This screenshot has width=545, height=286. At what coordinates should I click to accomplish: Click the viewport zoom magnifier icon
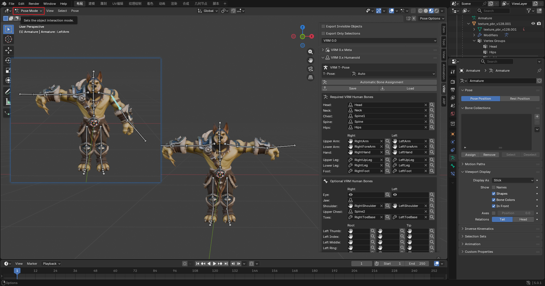click(311, 52)
